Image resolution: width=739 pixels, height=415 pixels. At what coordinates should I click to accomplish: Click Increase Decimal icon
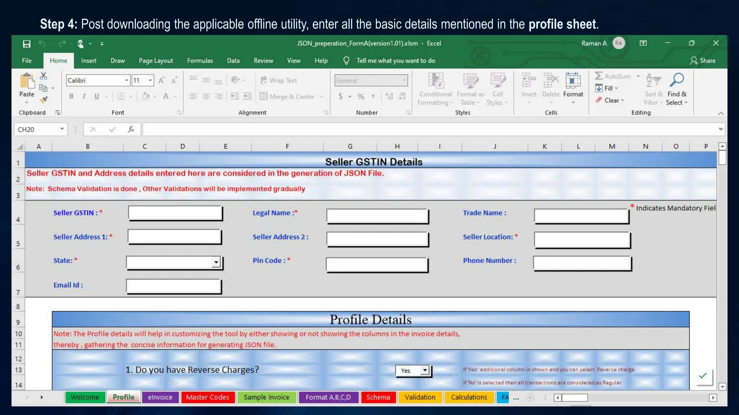pyautogui.click(x=389, y=96)
